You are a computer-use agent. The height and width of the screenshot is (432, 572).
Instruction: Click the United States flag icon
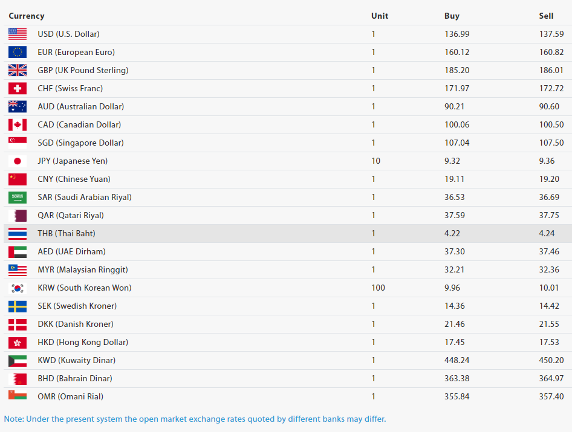tap(18, 34)
